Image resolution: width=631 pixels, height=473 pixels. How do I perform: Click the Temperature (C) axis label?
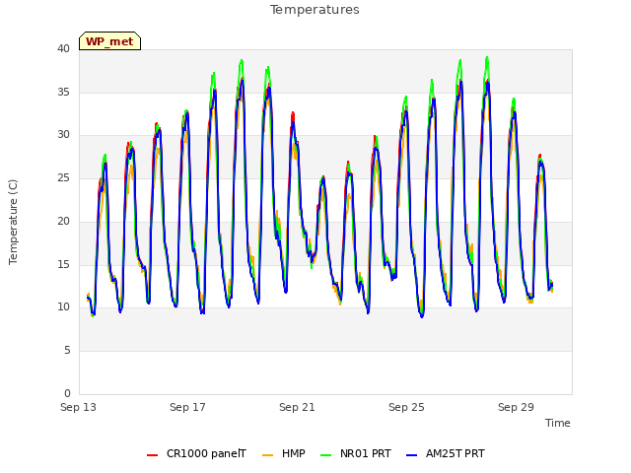click(x=13, y=222)
